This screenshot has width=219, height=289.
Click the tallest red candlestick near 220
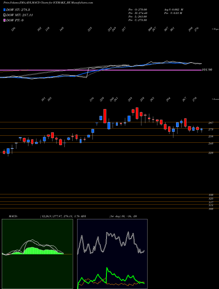pos(105,116)
